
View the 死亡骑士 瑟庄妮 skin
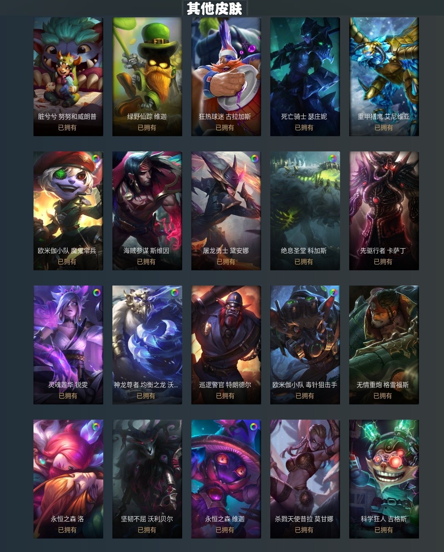point(305,77)
